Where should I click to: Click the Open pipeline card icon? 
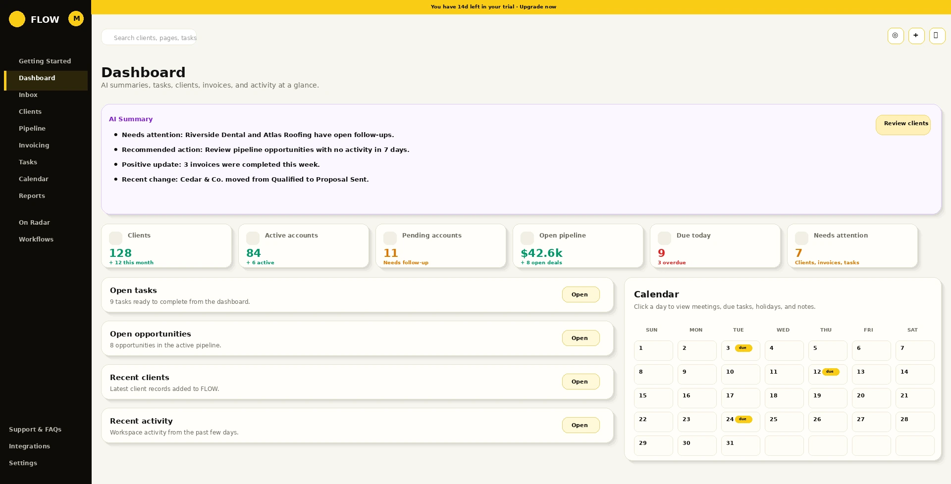pyautogui.click(x=527, y=238)
